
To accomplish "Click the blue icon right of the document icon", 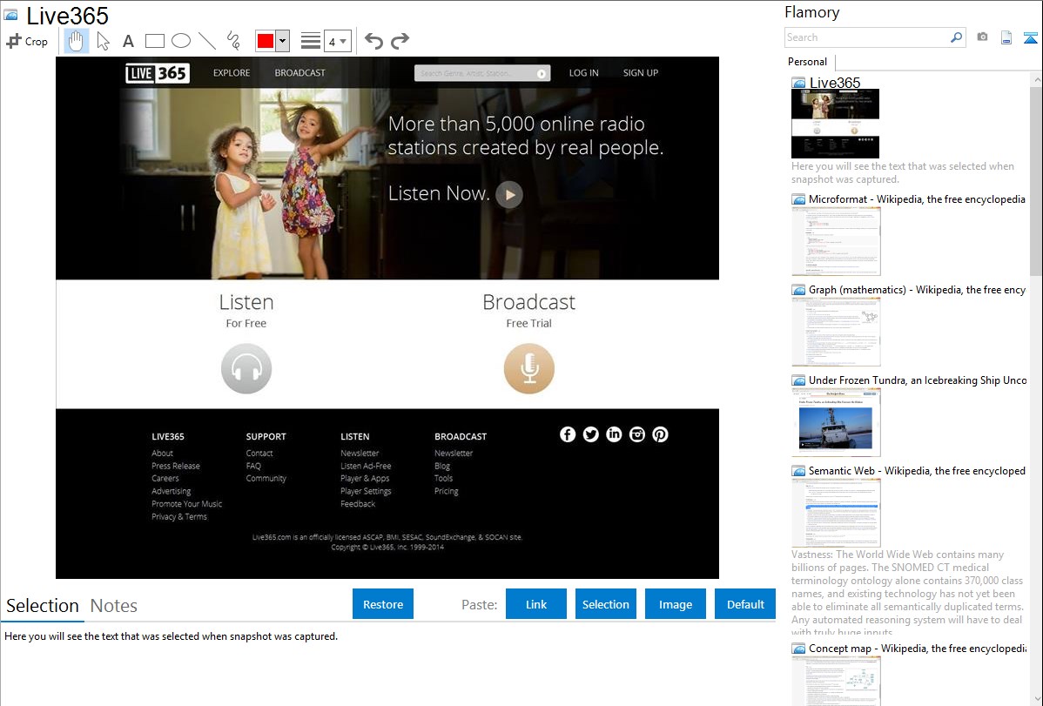I will [1030, 37].
